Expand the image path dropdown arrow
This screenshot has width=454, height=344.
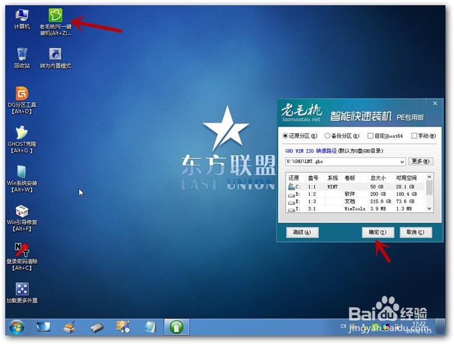point(402,162)
